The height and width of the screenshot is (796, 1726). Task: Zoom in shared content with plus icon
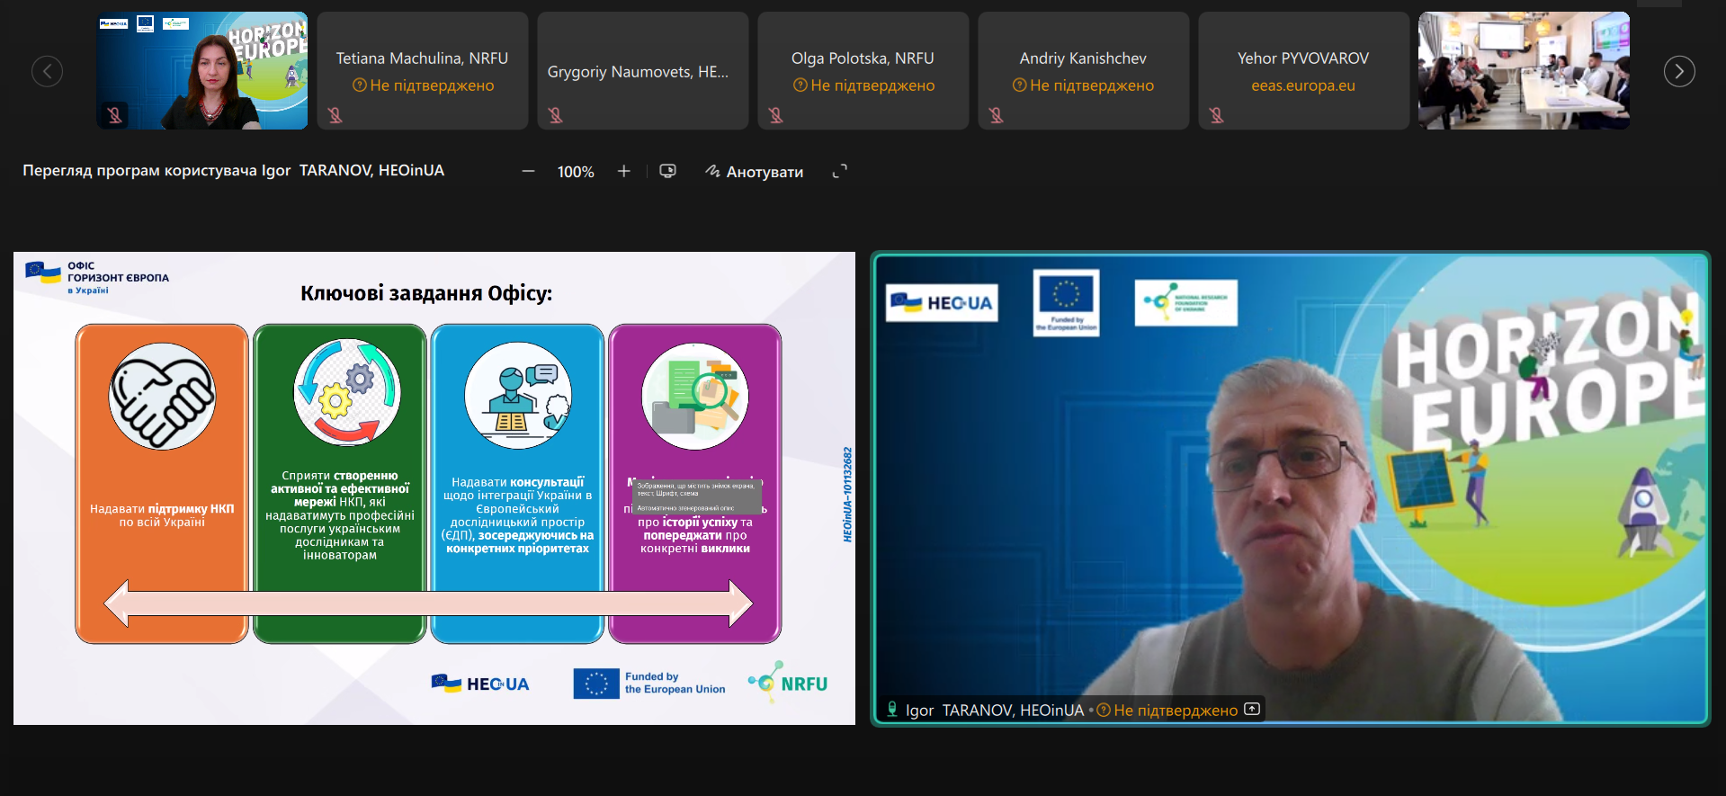[623, 171]
